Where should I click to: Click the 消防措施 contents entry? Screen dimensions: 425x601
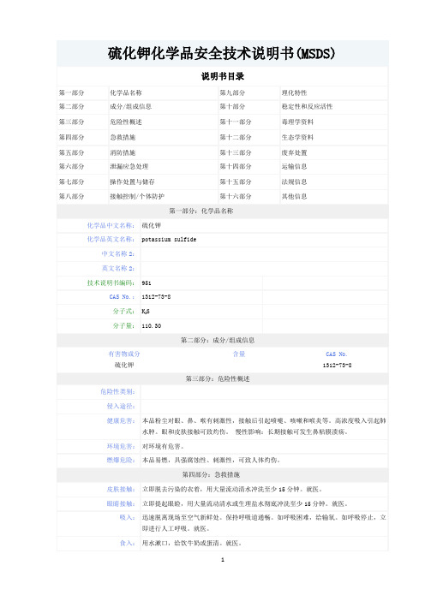tap(123, 152)
